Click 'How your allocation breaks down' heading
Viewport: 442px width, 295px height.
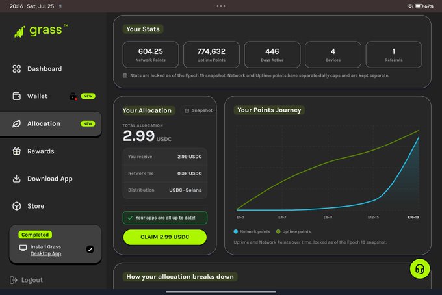[180, 277]
